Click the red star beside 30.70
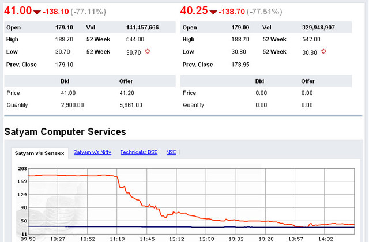369x242 pixels. [x=148, y=51]
